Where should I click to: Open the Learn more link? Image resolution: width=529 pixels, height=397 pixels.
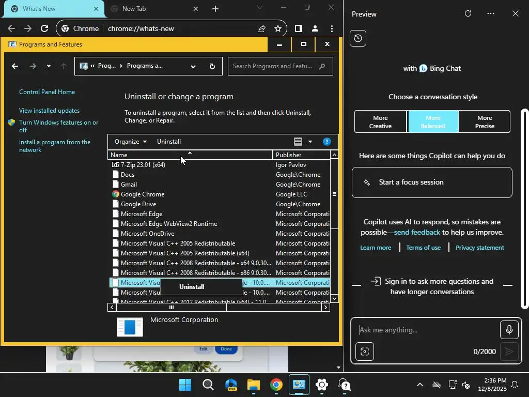point(376,248)
